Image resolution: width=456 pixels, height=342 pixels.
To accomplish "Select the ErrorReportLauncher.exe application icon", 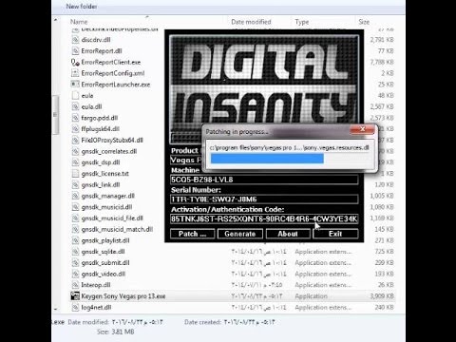I will (x=75, y=85).
